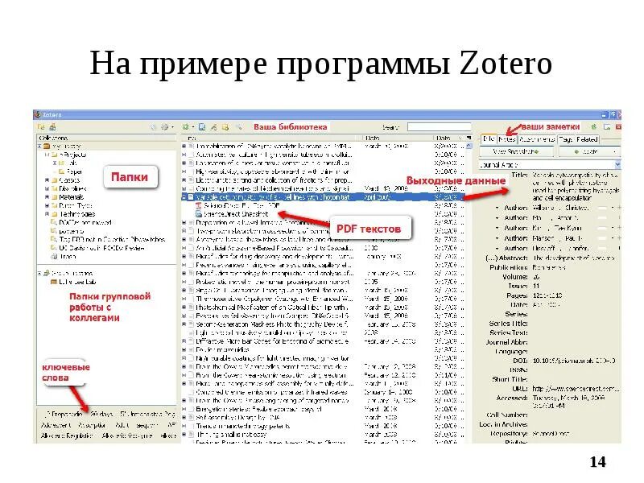The image size is (644, 483).
Task: Click the Group Libraries icon
Action: [47, 273]
